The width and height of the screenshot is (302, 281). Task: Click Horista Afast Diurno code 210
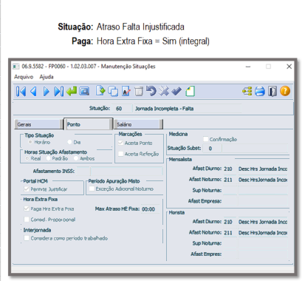pyautogui.click(x=230, y=222)
